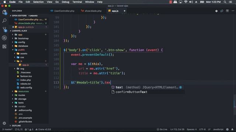236x132 pixels.
Task: Open macOS Notification Center icon
Action: click(x=230, y=2)
